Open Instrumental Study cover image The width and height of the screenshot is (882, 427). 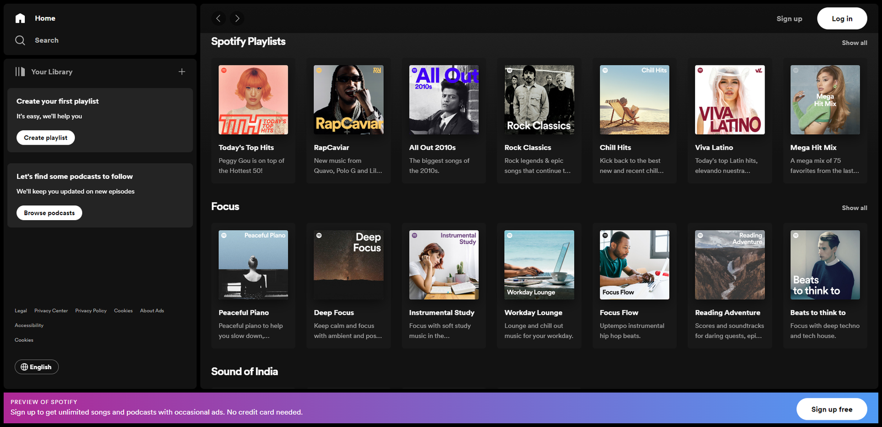444,265
